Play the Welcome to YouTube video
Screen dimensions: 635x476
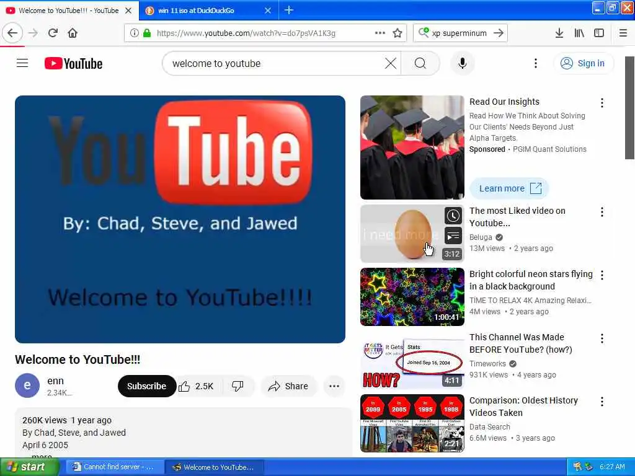click(x=180, y=219)
